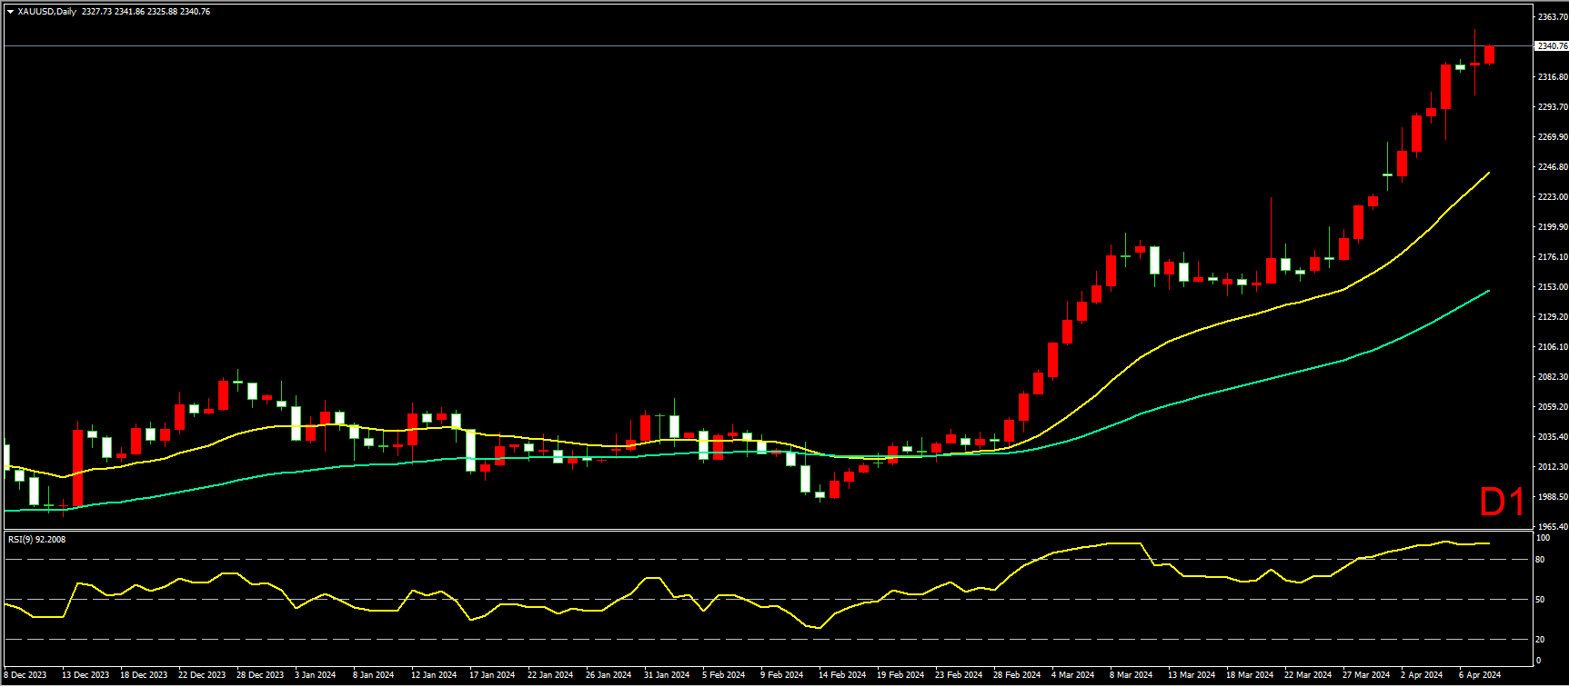This screenshot has height=687, width=1569.
Task: Click the 1965.40 price axis label
Action: click(1553, 527)
